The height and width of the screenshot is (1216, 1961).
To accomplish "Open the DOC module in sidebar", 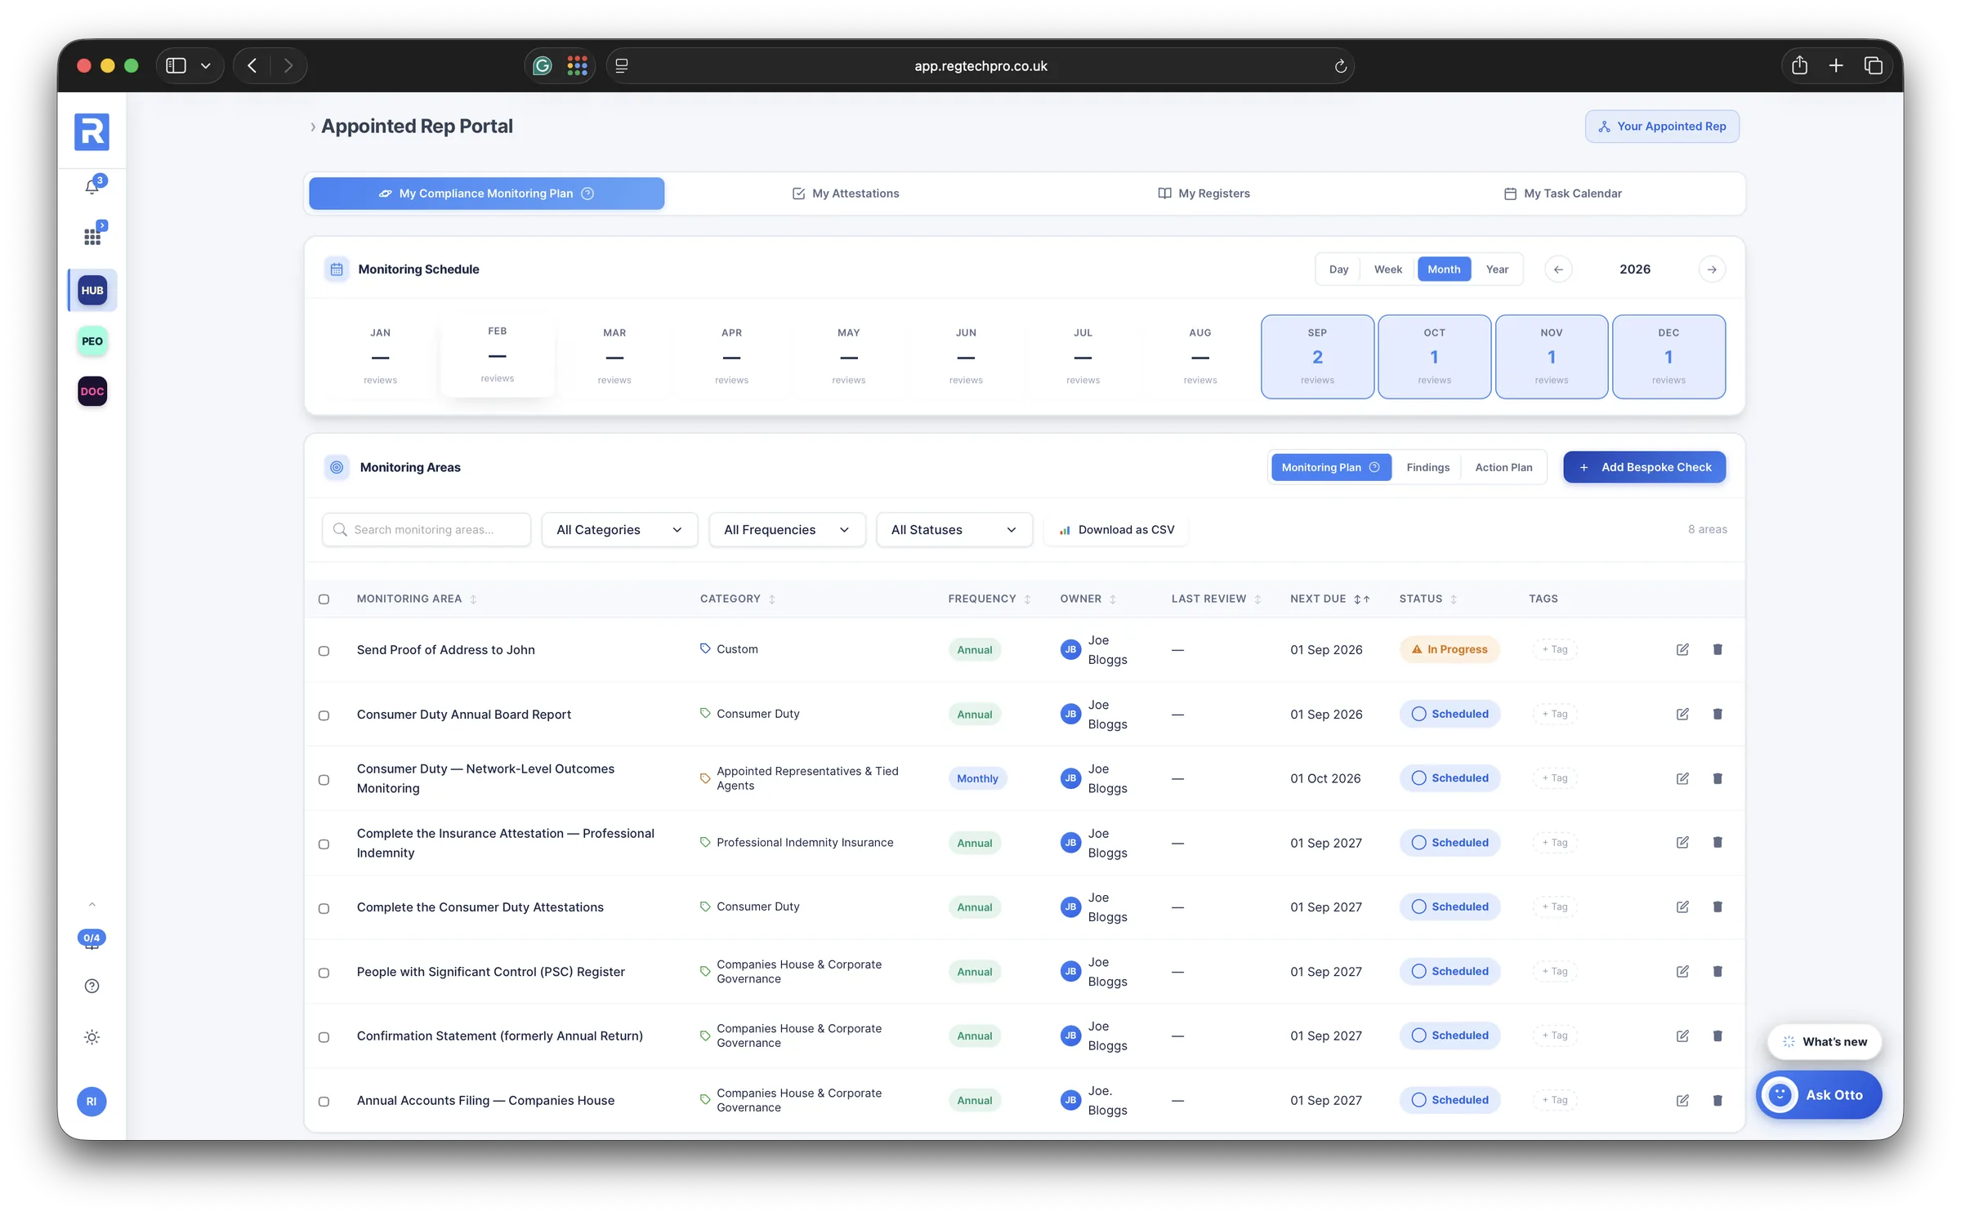I will (x=92, y=391).
